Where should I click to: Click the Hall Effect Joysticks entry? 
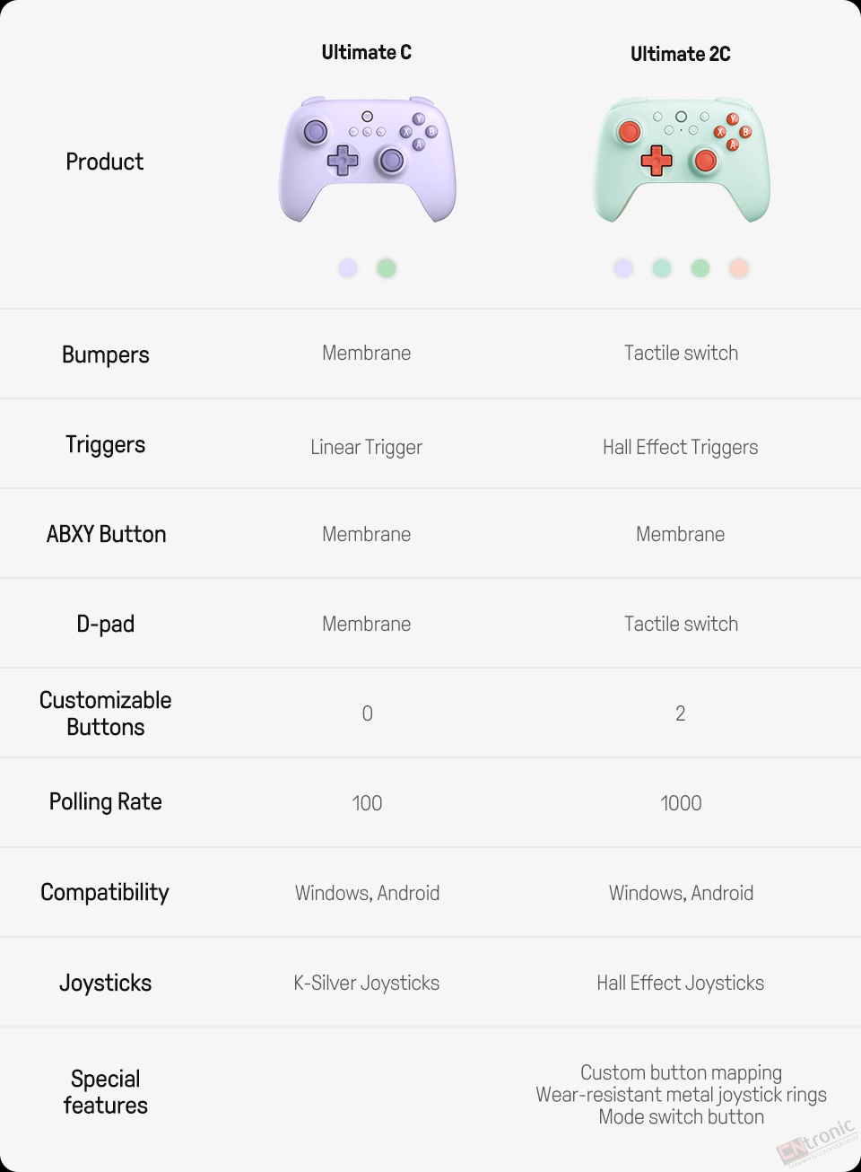pyautogui.click(x=681, y=983)
